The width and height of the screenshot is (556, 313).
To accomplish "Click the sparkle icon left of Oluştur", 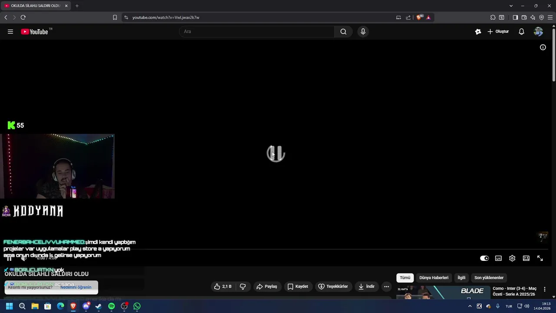I will tap(478, 32).
